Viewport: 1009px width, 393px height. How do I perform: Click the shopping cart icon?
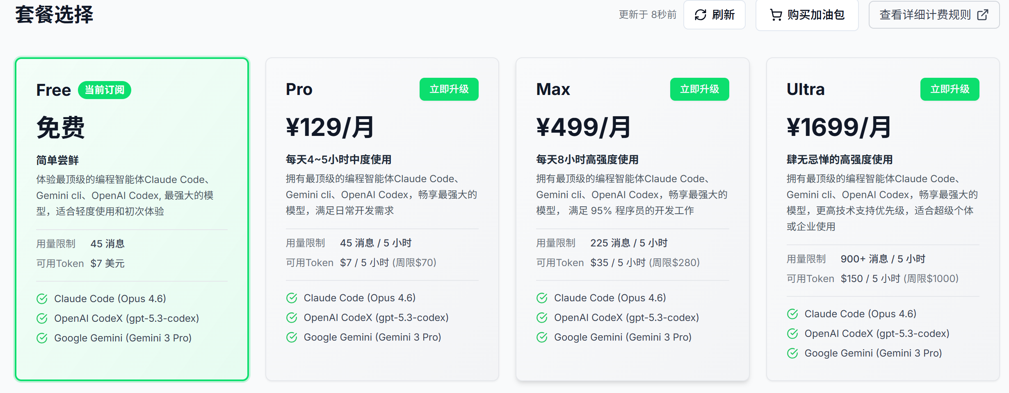point(776,15)
